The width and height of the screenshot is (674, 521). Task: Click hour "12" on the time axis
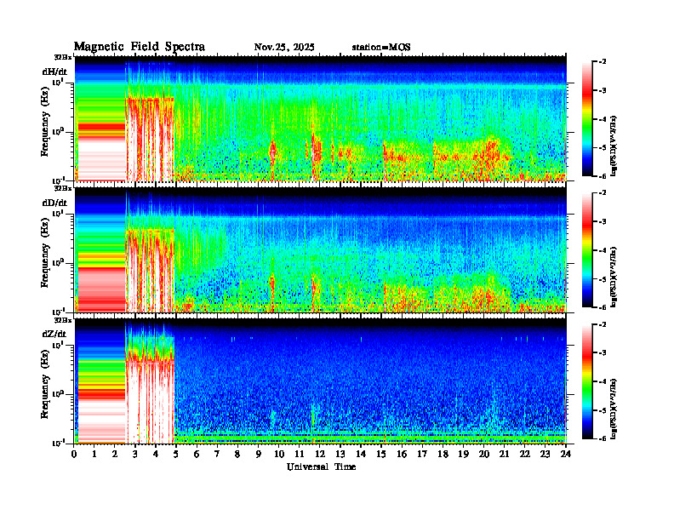pyautogui.click(x=320, y=454)
